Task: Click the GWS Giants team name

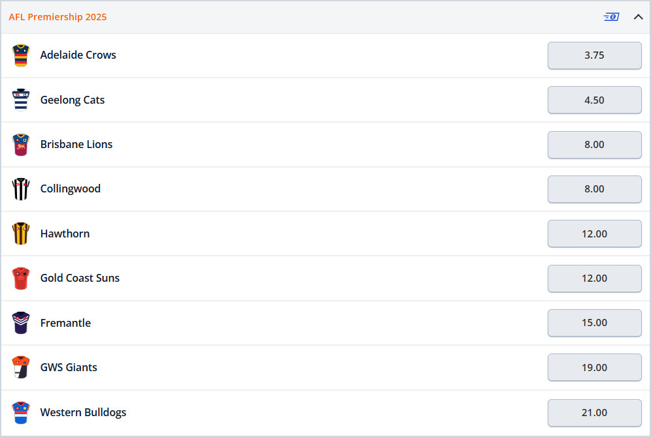Action: [x=69, y=367]
